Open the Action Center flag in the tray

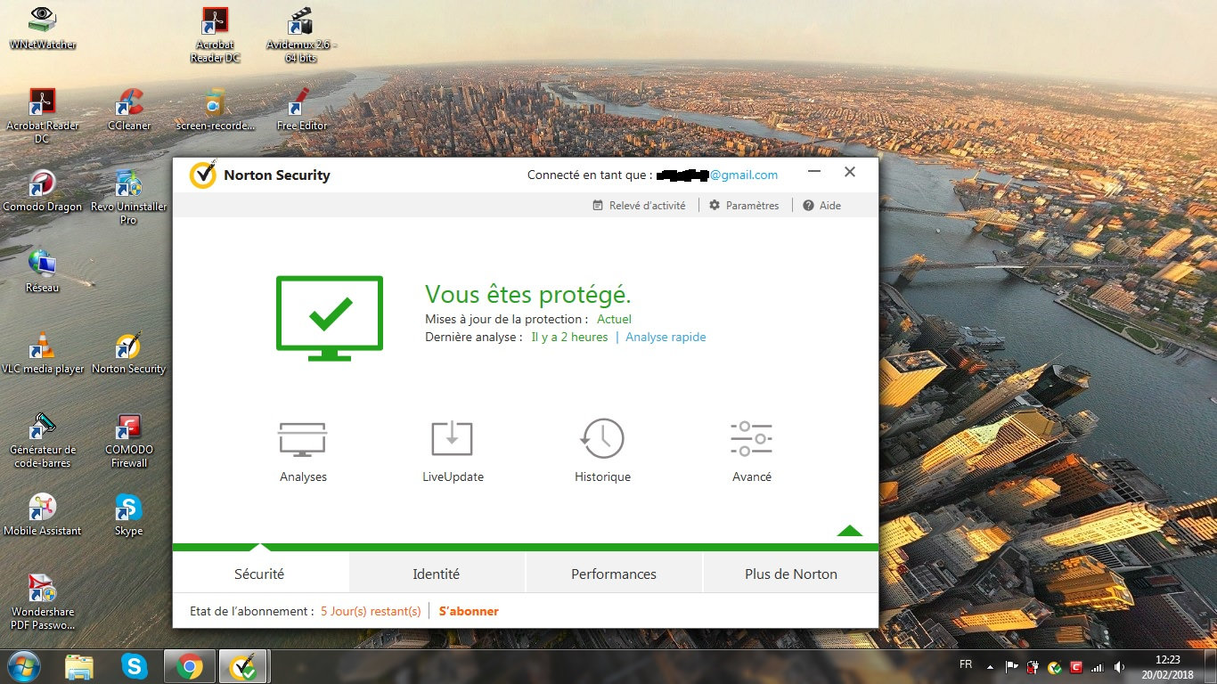[1012, 666]
